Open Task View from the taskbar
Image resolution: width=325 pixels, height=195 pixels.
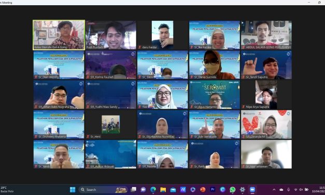[x=133, y=190]
